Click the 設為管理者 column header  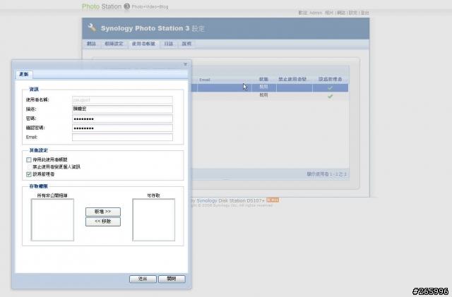point(331,79)
